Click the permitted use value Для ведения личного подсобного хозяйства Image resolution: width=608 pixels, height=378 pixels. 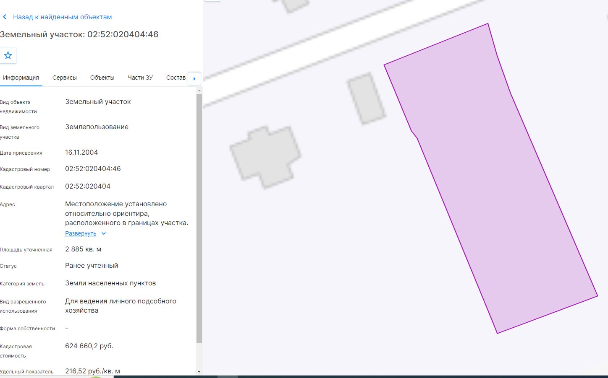pos(121,306)
